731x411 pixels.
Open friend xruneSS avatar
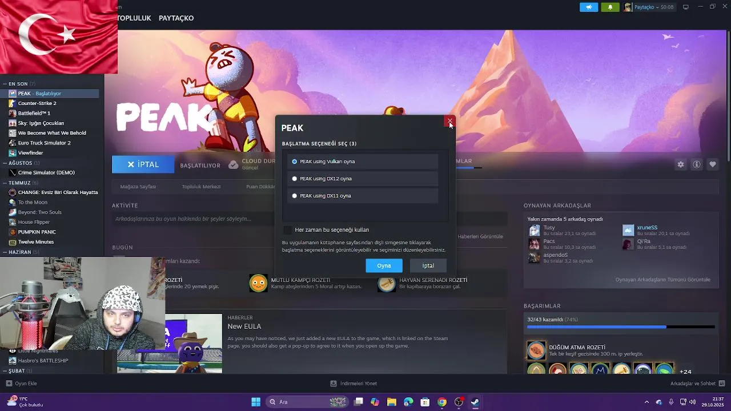coord(628,230)
